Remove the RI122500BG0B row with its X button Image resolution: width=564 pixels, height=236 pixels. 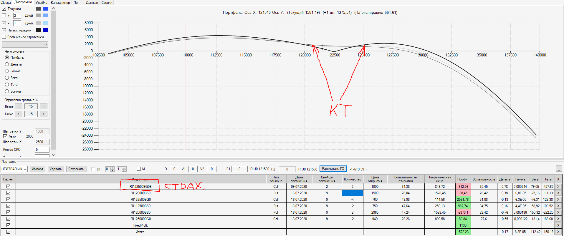pyautogui.click(x=558, y=187)
